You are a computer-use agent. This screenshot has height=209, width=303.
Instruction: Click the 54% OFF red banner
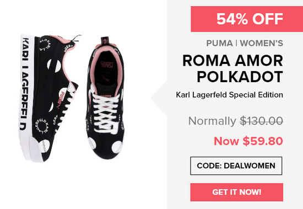[247, 19]
